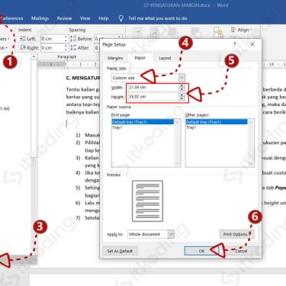Click the 'Tell me what you want to do' box
286x286 pixels.
(x=158, y=18)
